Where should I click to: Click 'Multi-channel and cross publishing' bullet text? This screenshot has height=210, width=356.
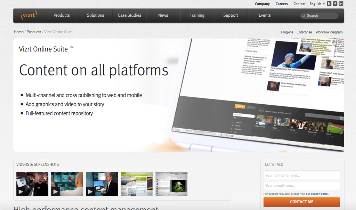84,95
